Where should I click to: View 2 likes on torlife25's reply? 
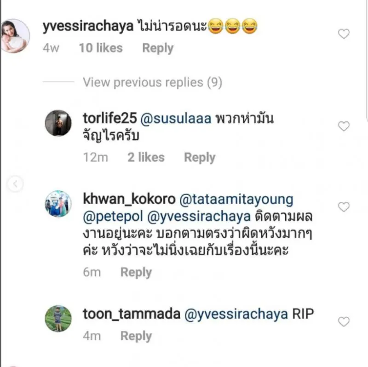coord(146,158)
